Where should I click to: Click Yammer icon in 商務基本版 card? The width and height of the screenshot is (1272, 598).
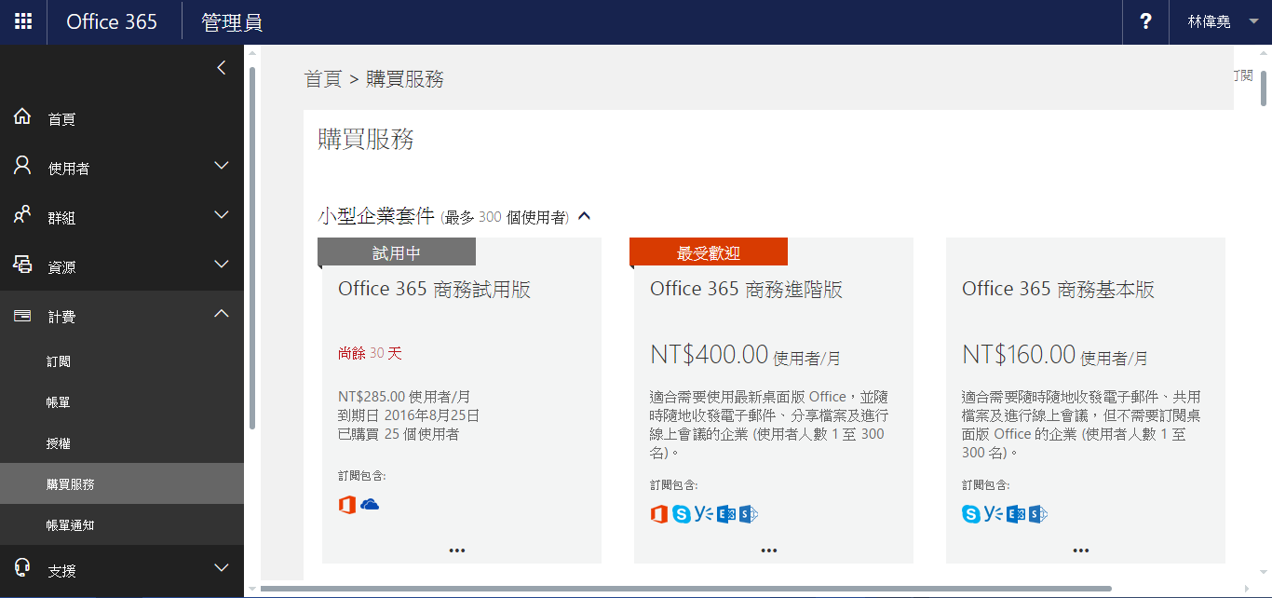coord(994,514)
